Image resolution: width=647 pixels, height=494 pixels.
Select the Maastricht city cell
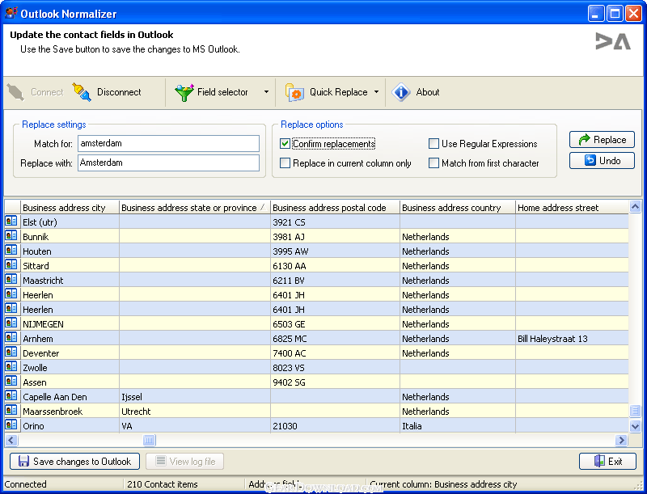(70, 281)
